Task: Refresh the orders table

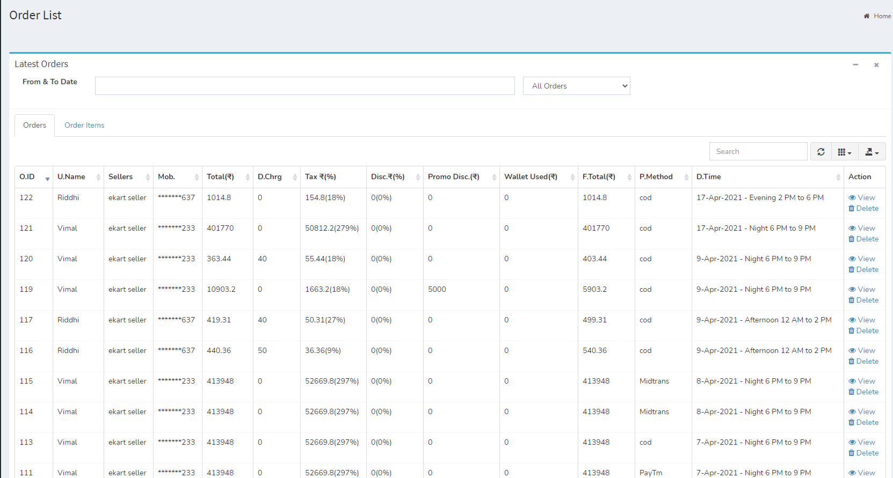Action: click(821, 152)
